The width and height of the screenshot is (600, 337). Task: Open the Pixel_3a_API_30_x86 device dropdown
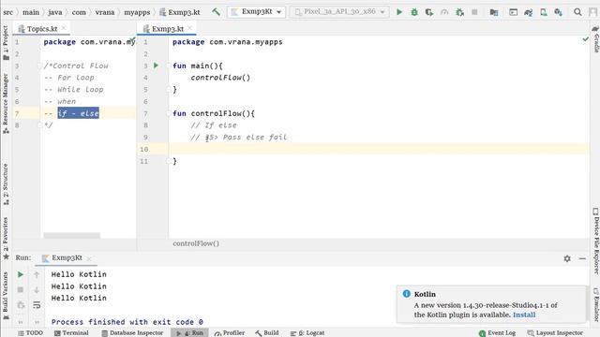point(339,12)
